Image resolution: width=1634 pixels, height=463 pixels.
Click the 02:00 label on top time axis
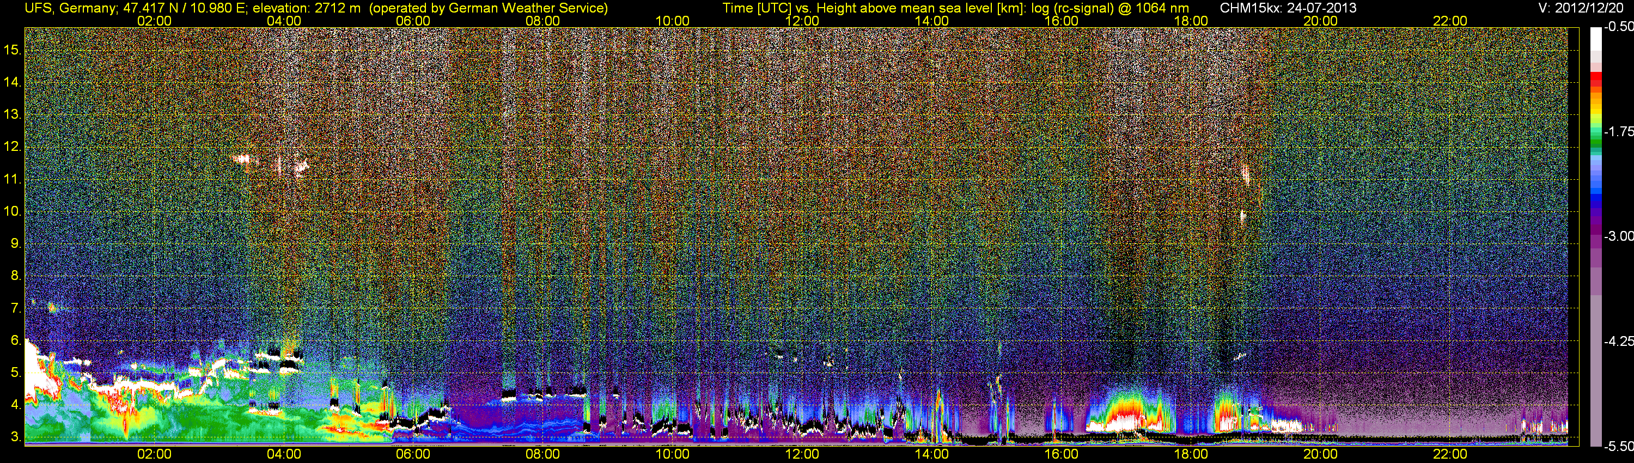(154, 21)
